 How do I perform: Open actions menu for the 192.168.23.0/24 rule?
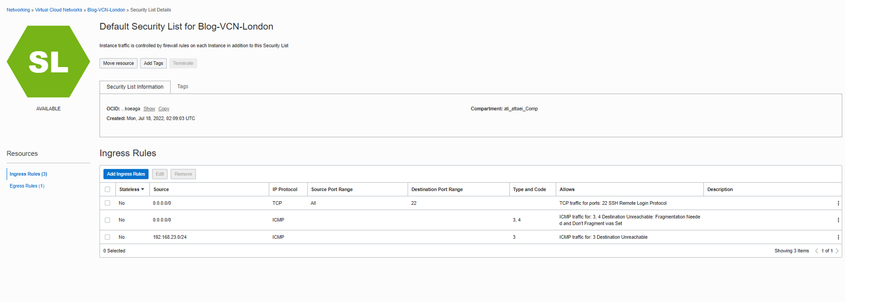(x=838, y=237)
